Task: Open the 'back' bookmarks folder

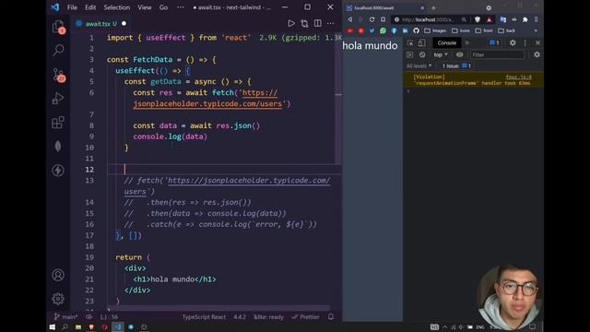Action: pyautogui.click(x=506, y=30)
